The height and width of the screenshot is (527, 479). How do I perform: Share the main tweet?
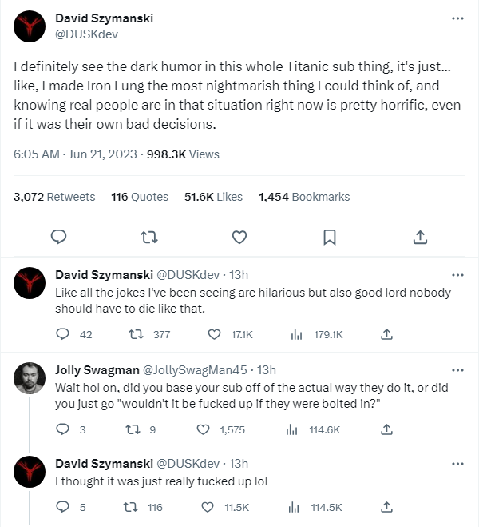[421, 237]
